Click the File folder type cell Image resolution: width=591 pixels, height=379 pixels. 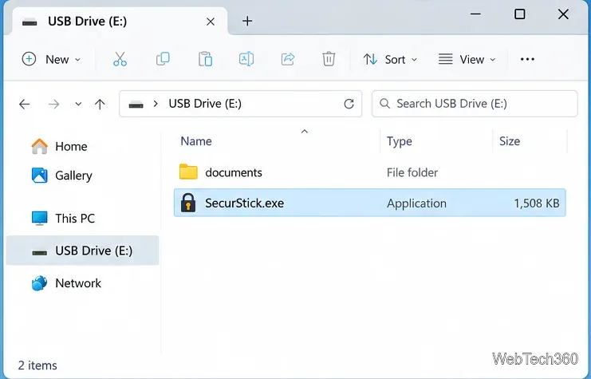click(412, 172)
